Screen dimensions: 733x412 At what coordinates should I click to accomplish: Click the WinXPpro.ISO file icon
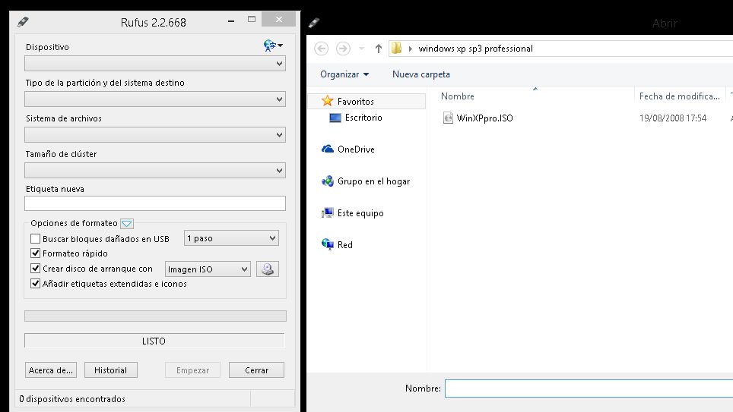(x=448, y=118)
